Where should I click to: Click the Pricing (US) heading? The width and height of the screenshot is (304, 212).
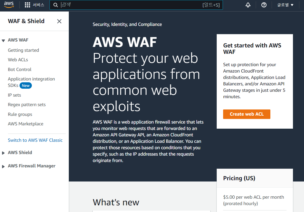click(239, 178)
